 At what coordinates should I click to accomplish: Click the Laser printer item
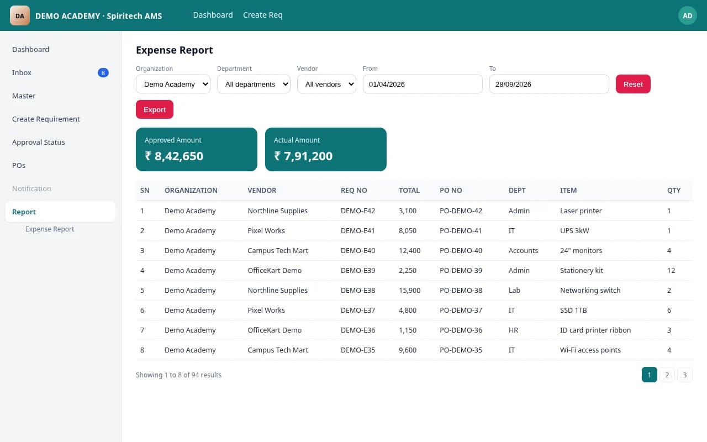tap(581, 211)
